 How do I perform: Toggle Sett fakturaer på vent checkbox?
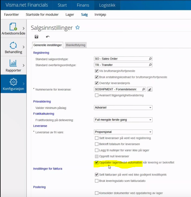click(x=96, y=175)
